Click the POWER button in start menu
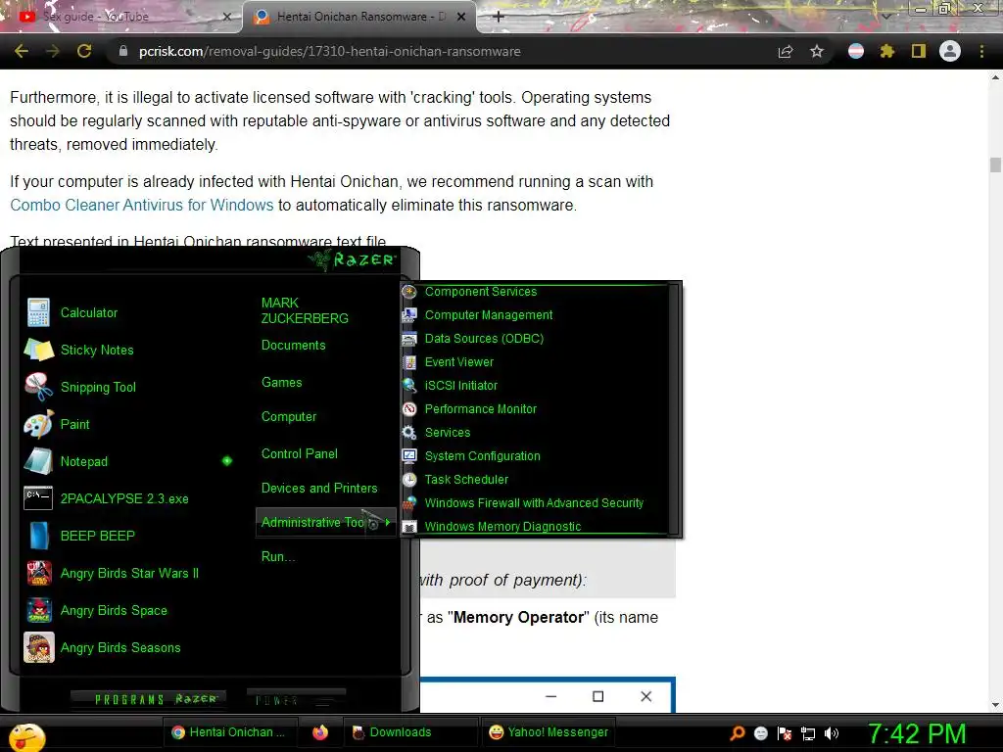This screenshot has width=1003, height=752. tap(296, 700)
